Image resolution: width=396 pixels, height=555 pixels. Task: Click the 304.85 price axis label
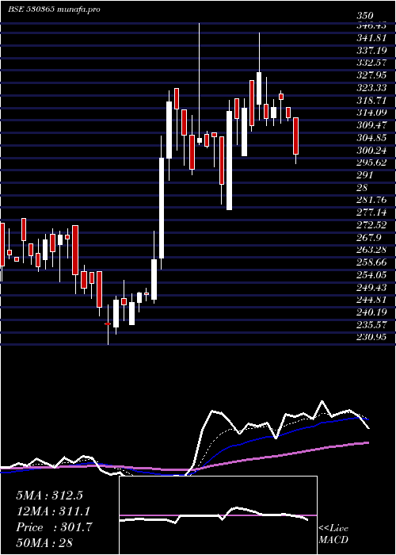[371, 138]
